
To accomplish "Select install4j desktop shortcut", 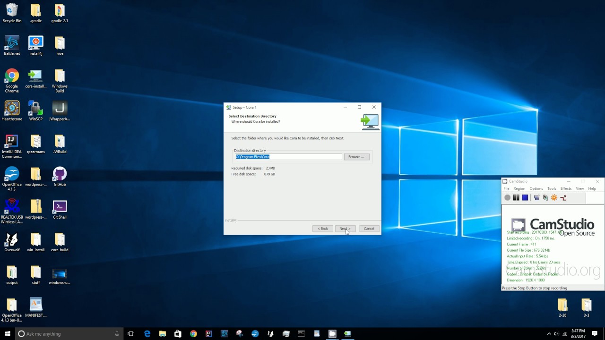I will (35, 46).
